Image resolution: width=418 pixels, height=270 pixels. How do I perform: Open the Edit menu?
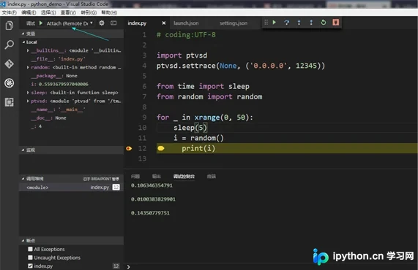coord(29,12)
